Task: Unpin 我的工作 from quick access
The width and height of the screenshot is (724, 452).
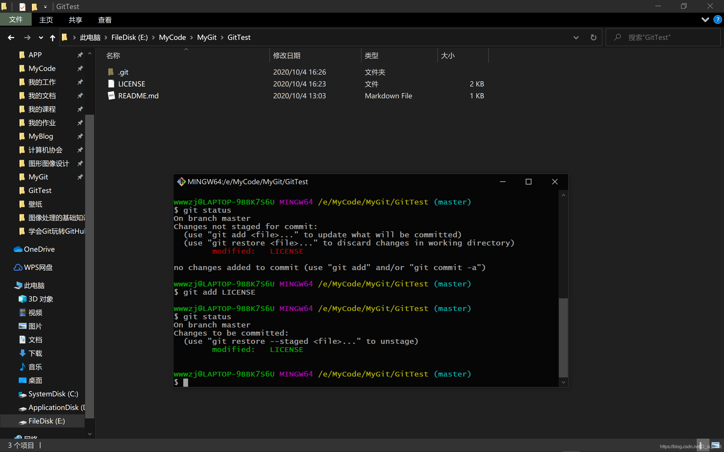Action: coord(80,82)
